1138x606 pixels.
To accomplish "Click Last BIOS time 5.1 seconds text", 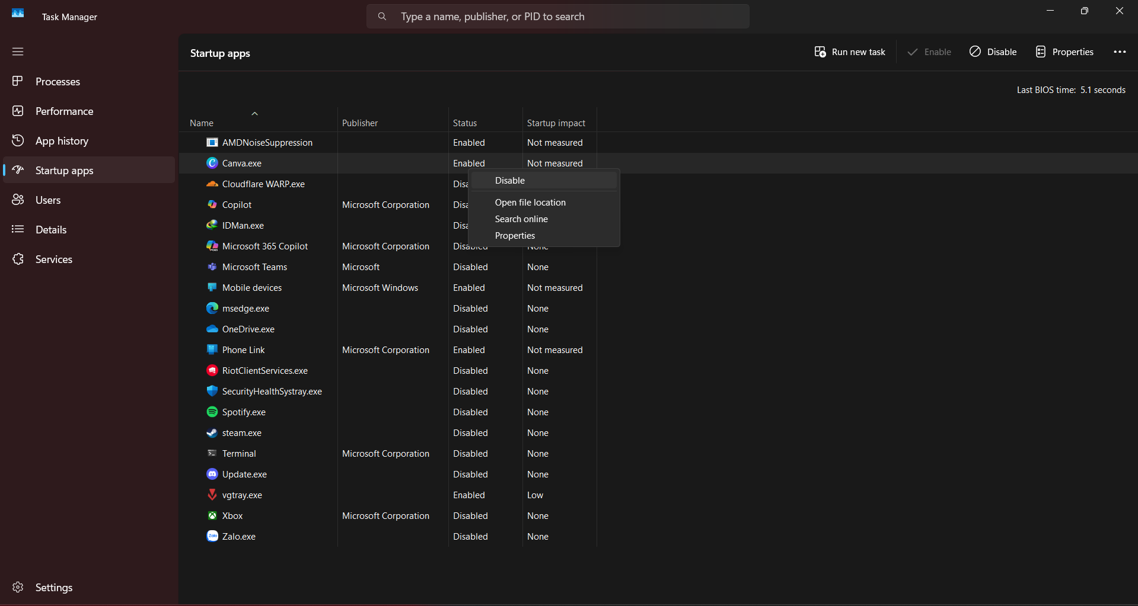I will click(x=1071, y=90).
